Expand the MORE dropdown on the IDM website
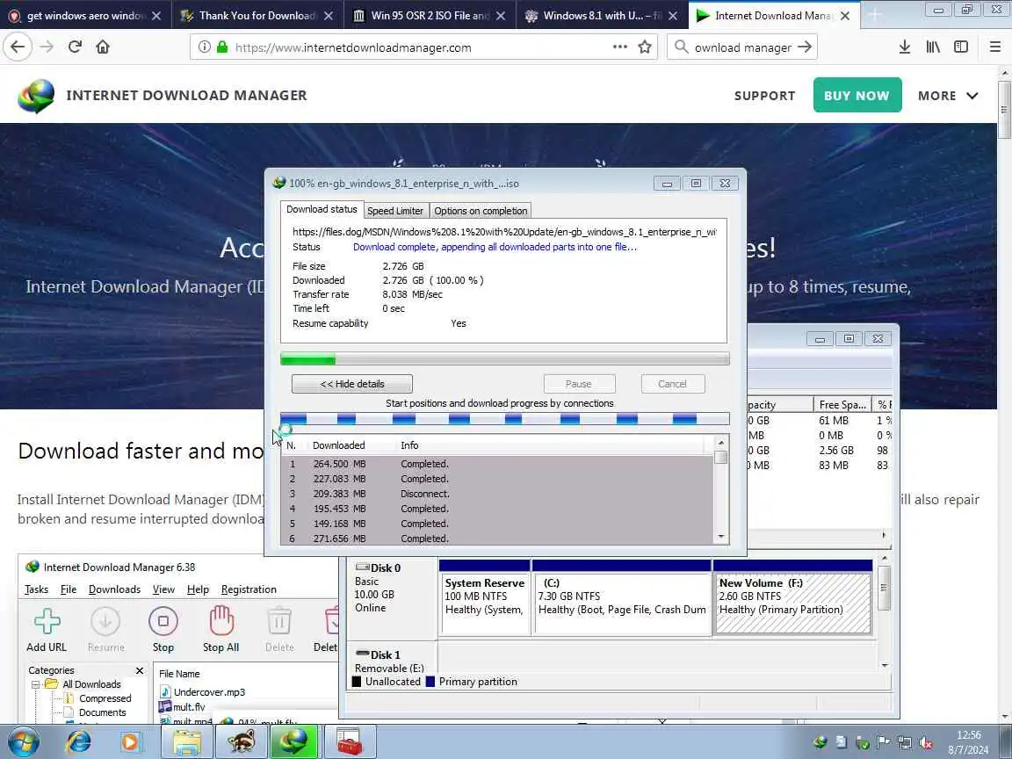 948,96
